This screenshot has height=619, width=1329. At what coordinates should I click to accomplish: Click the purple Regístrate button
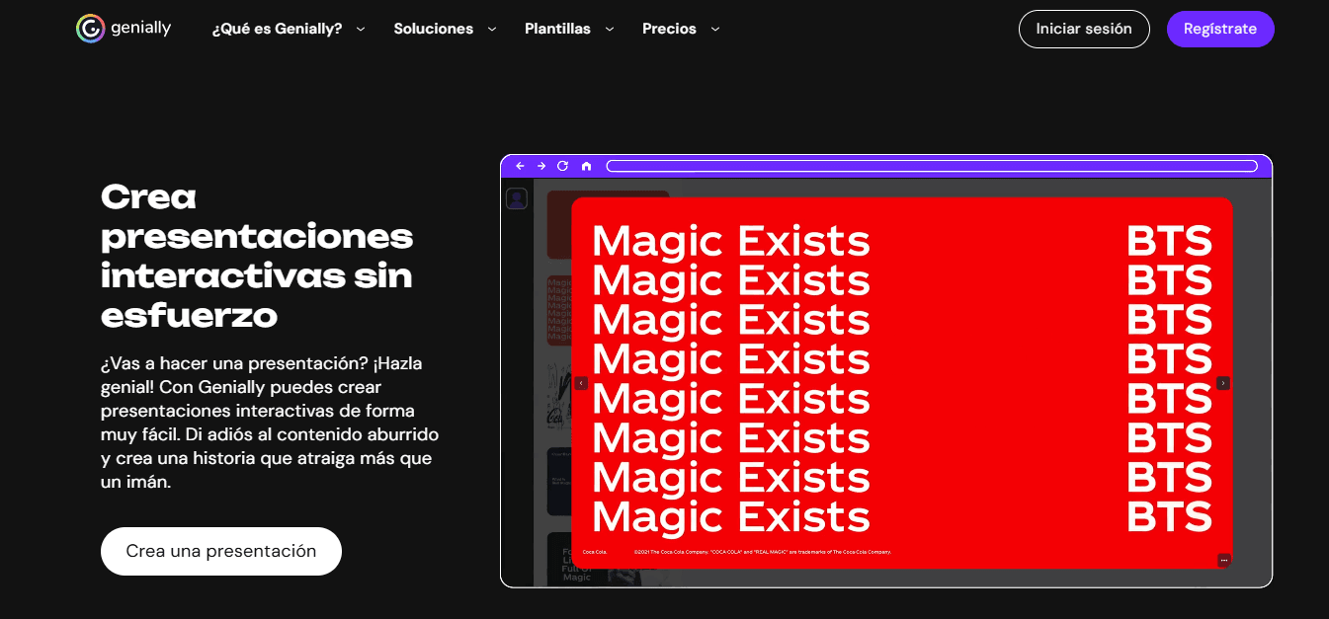coord(1220,29)
